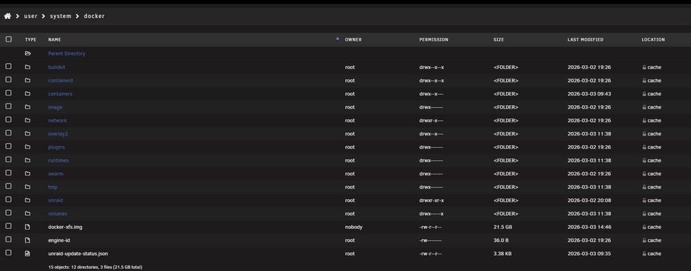The height and width of the screenshot is (271, 691).
Task: Sort by the Last Modified column header
Action: coord(585,39)
